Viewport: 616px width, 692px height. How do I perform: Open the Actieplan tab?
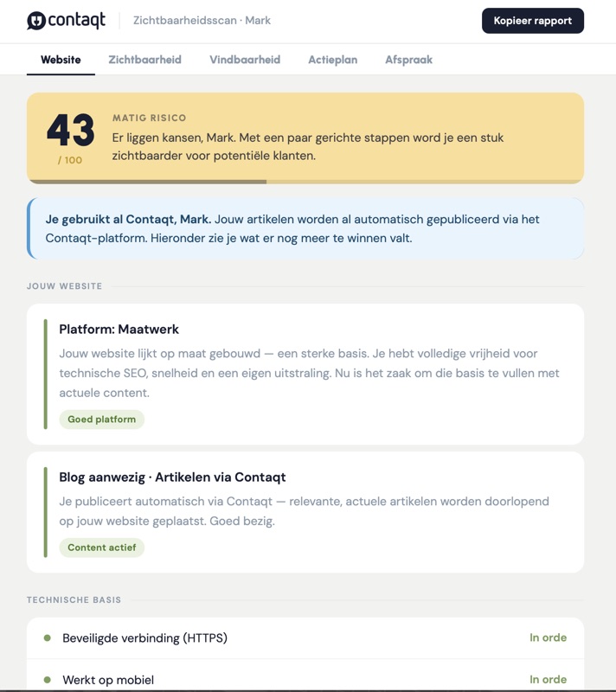pos(332,60)
